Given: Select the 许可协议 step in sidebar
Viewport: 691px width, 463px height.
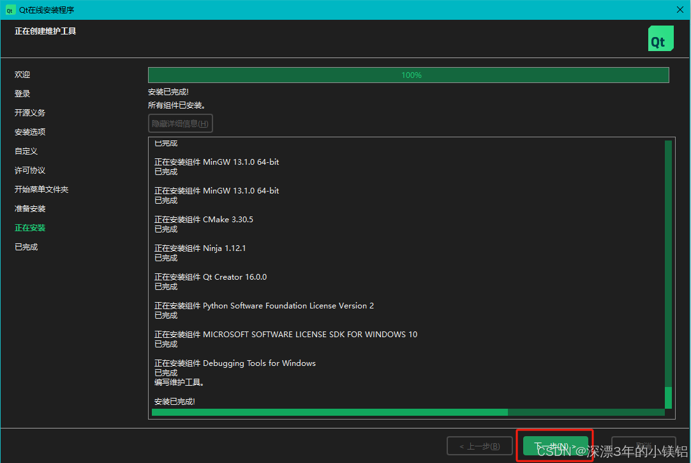Looking at the screenshot, I should [x=30, y=171].
